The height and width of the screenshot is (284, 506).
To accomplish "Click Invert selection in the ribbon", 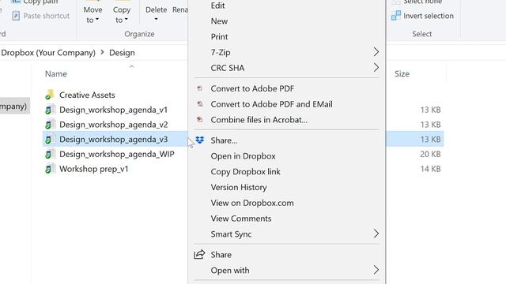I will pos(422,16).
